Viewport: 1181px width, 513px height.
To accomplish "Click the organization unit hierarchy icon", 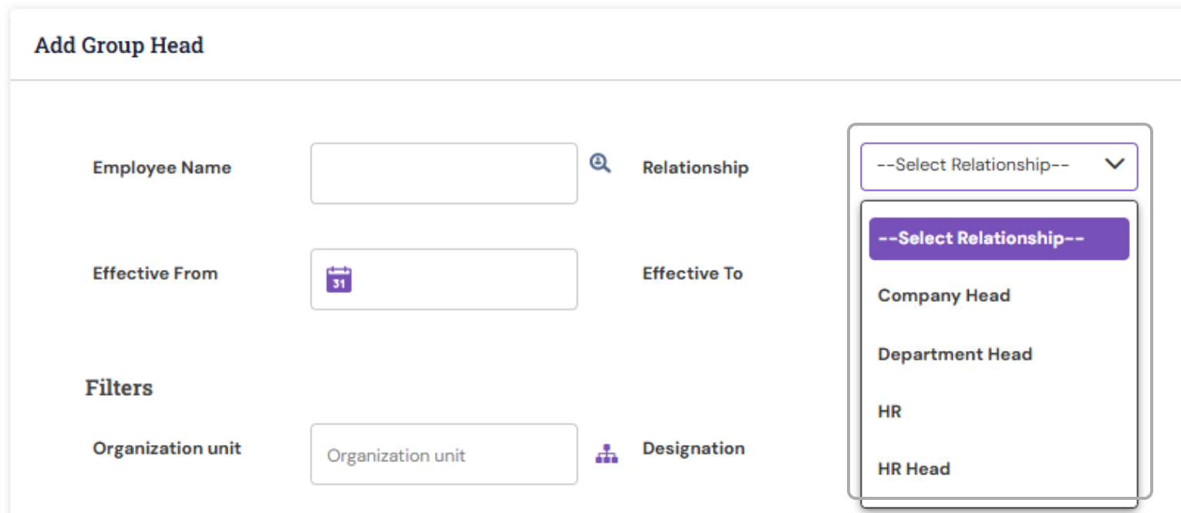I will [x=607, y=454].
